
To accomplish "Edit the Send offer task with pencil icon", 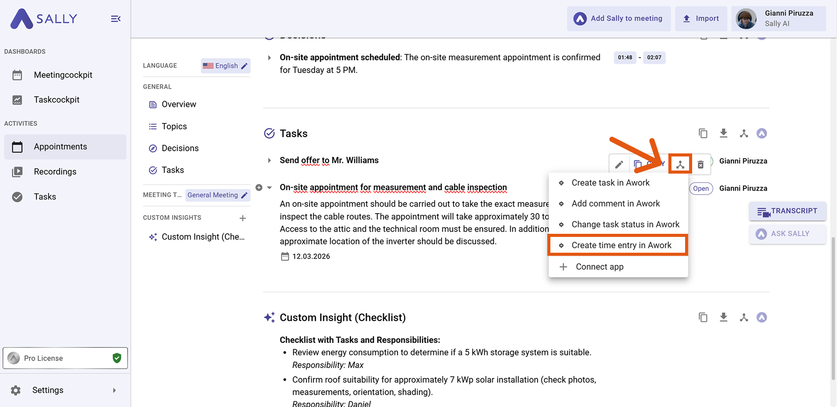I will point(619,164).
